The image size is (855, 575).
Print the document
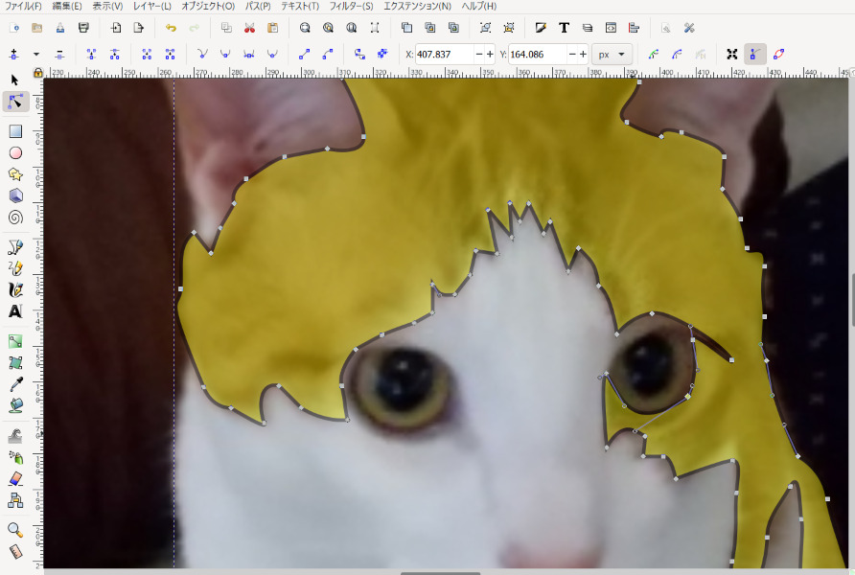[x=83, y=28]
